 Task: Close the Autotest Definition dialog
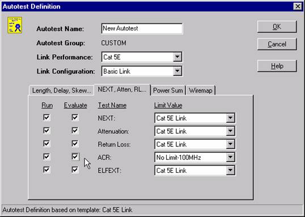click(x=298, y=6)
